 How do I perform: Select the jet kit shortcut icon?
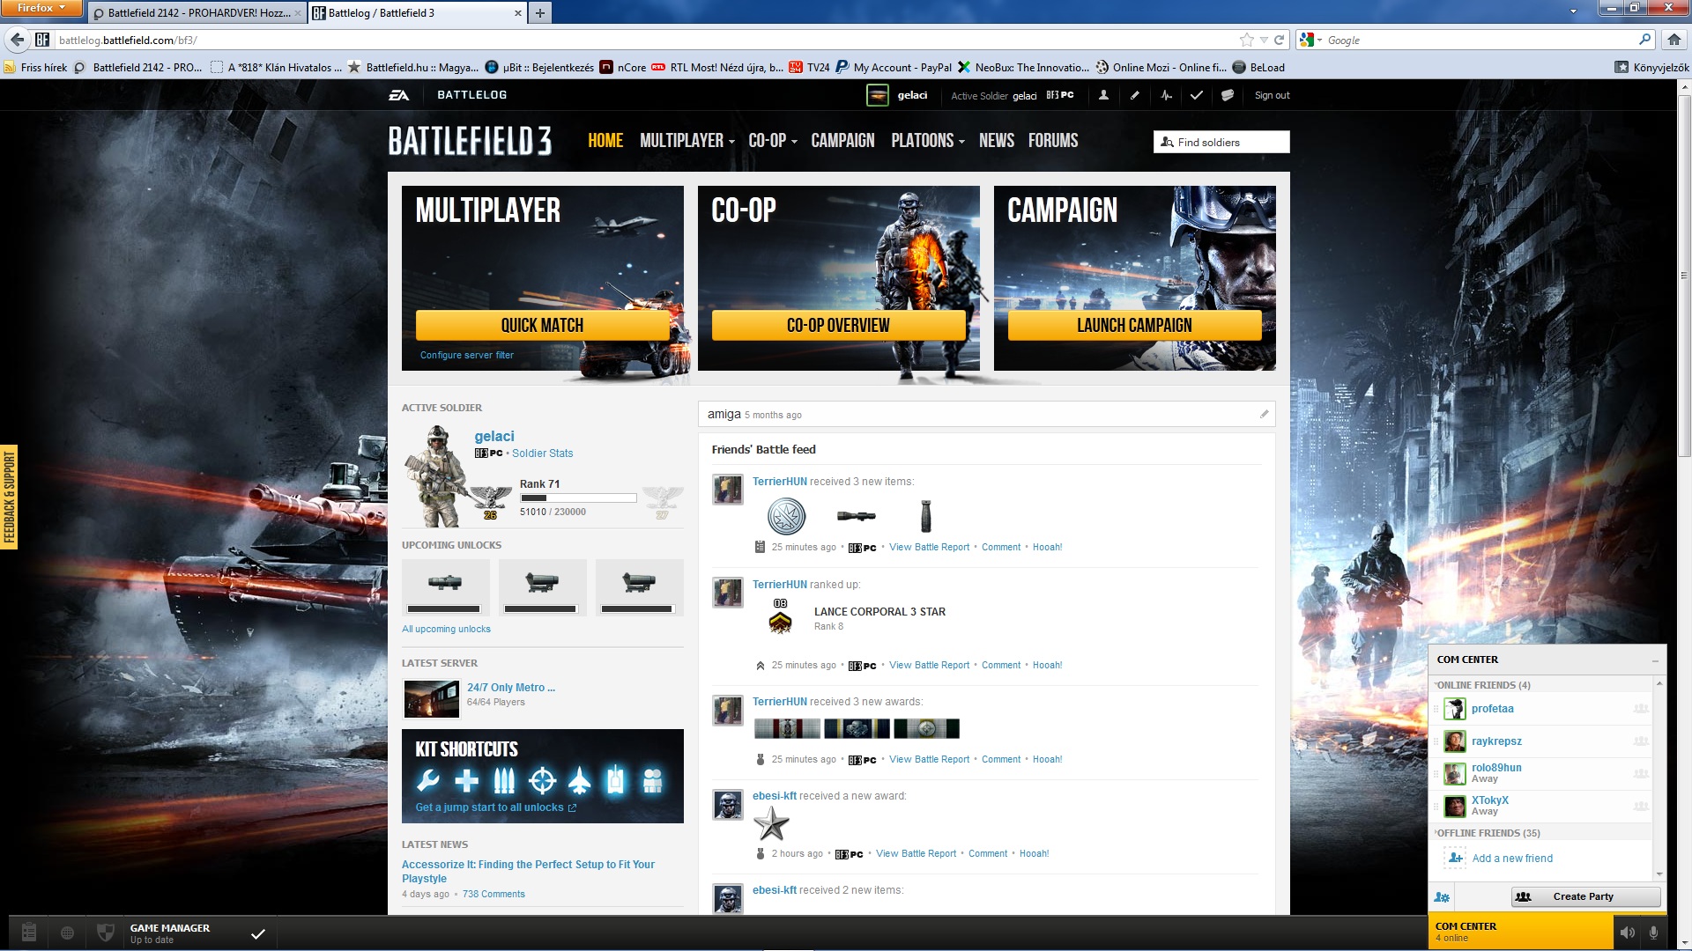[579, 780]
